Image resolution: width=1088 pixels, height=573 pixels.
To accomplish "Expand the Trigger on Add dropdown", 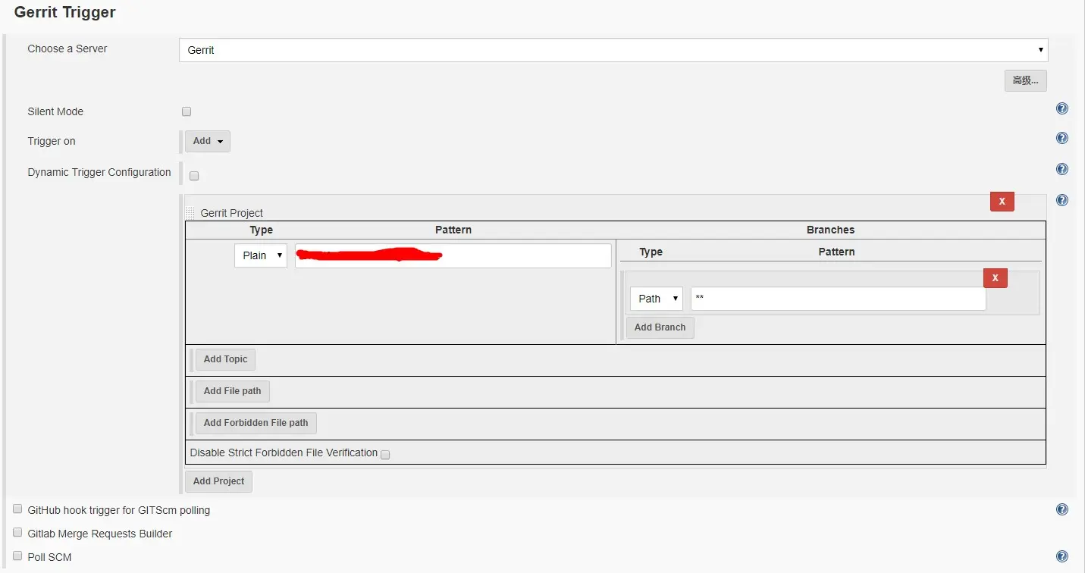I will [208, 141].
